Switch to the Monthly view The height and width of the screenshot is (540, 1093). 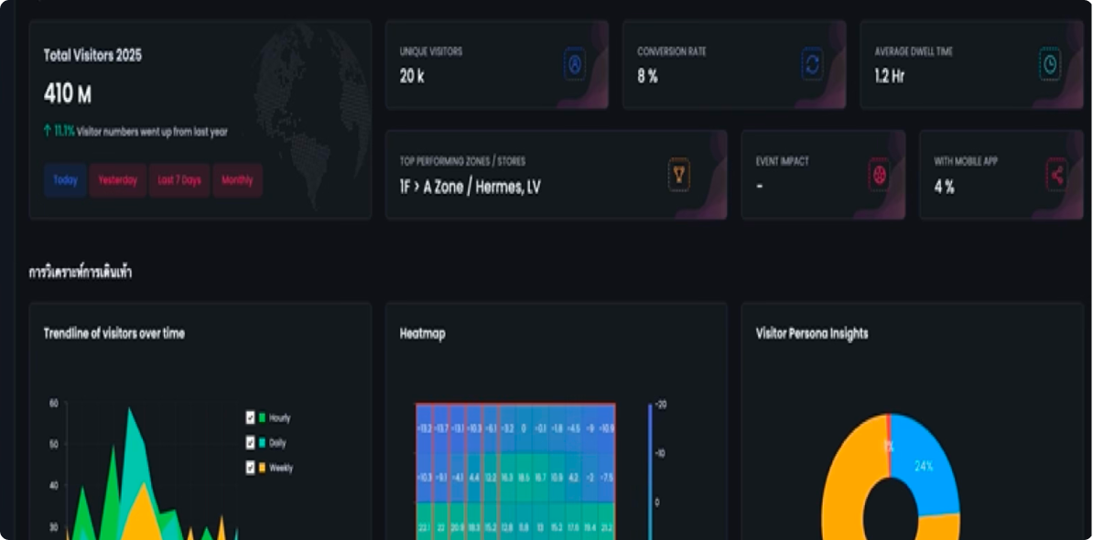point(238,180)
